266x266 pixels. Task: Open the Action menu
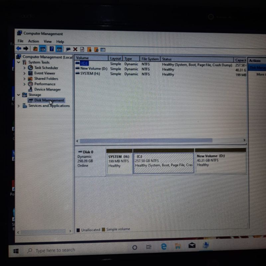pos(33,41)
